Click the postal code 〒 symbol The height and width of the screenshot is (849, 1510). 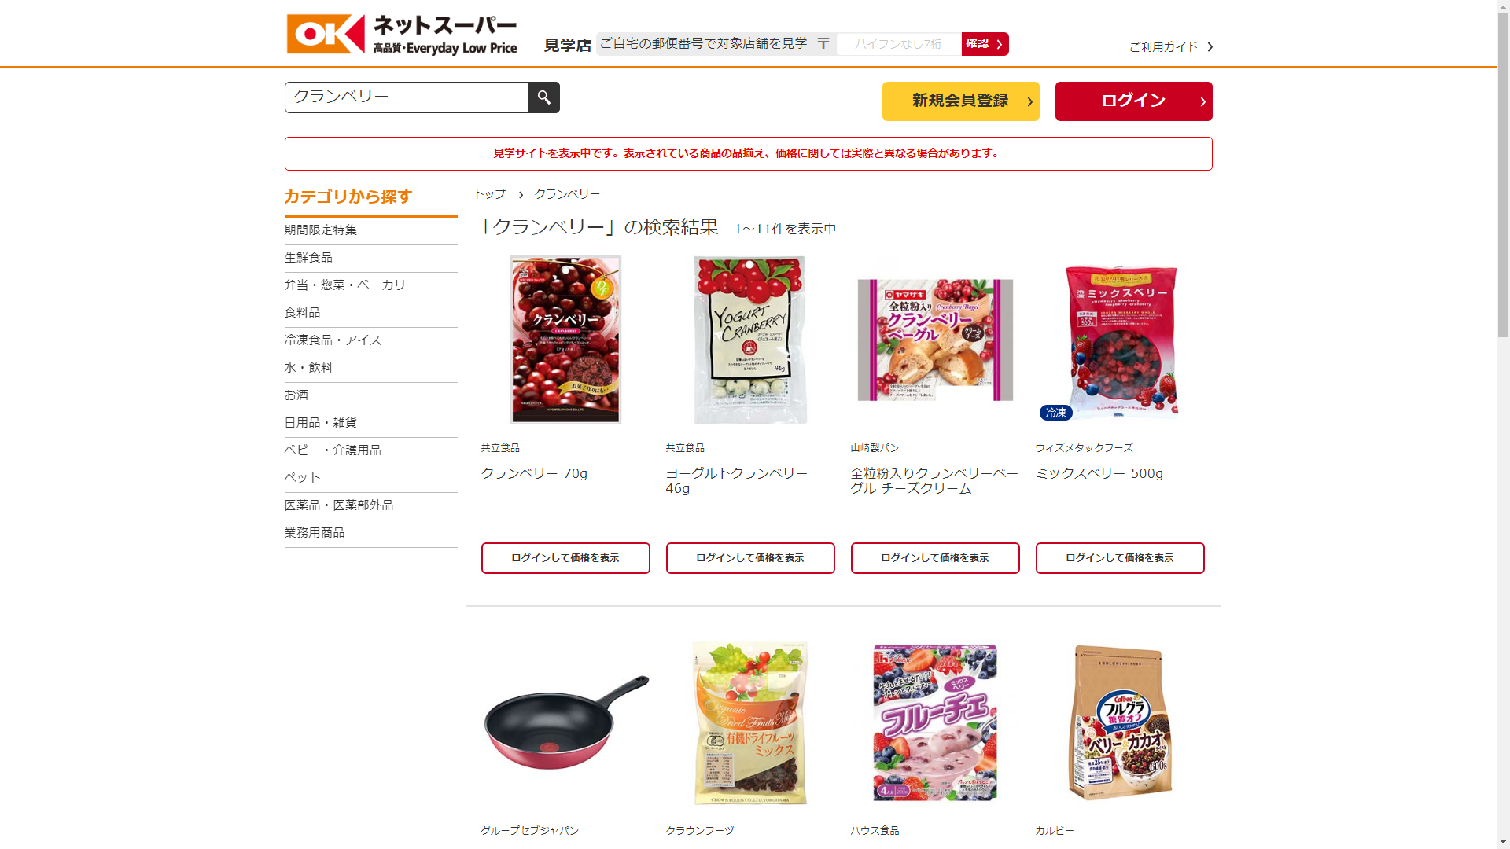823,44
